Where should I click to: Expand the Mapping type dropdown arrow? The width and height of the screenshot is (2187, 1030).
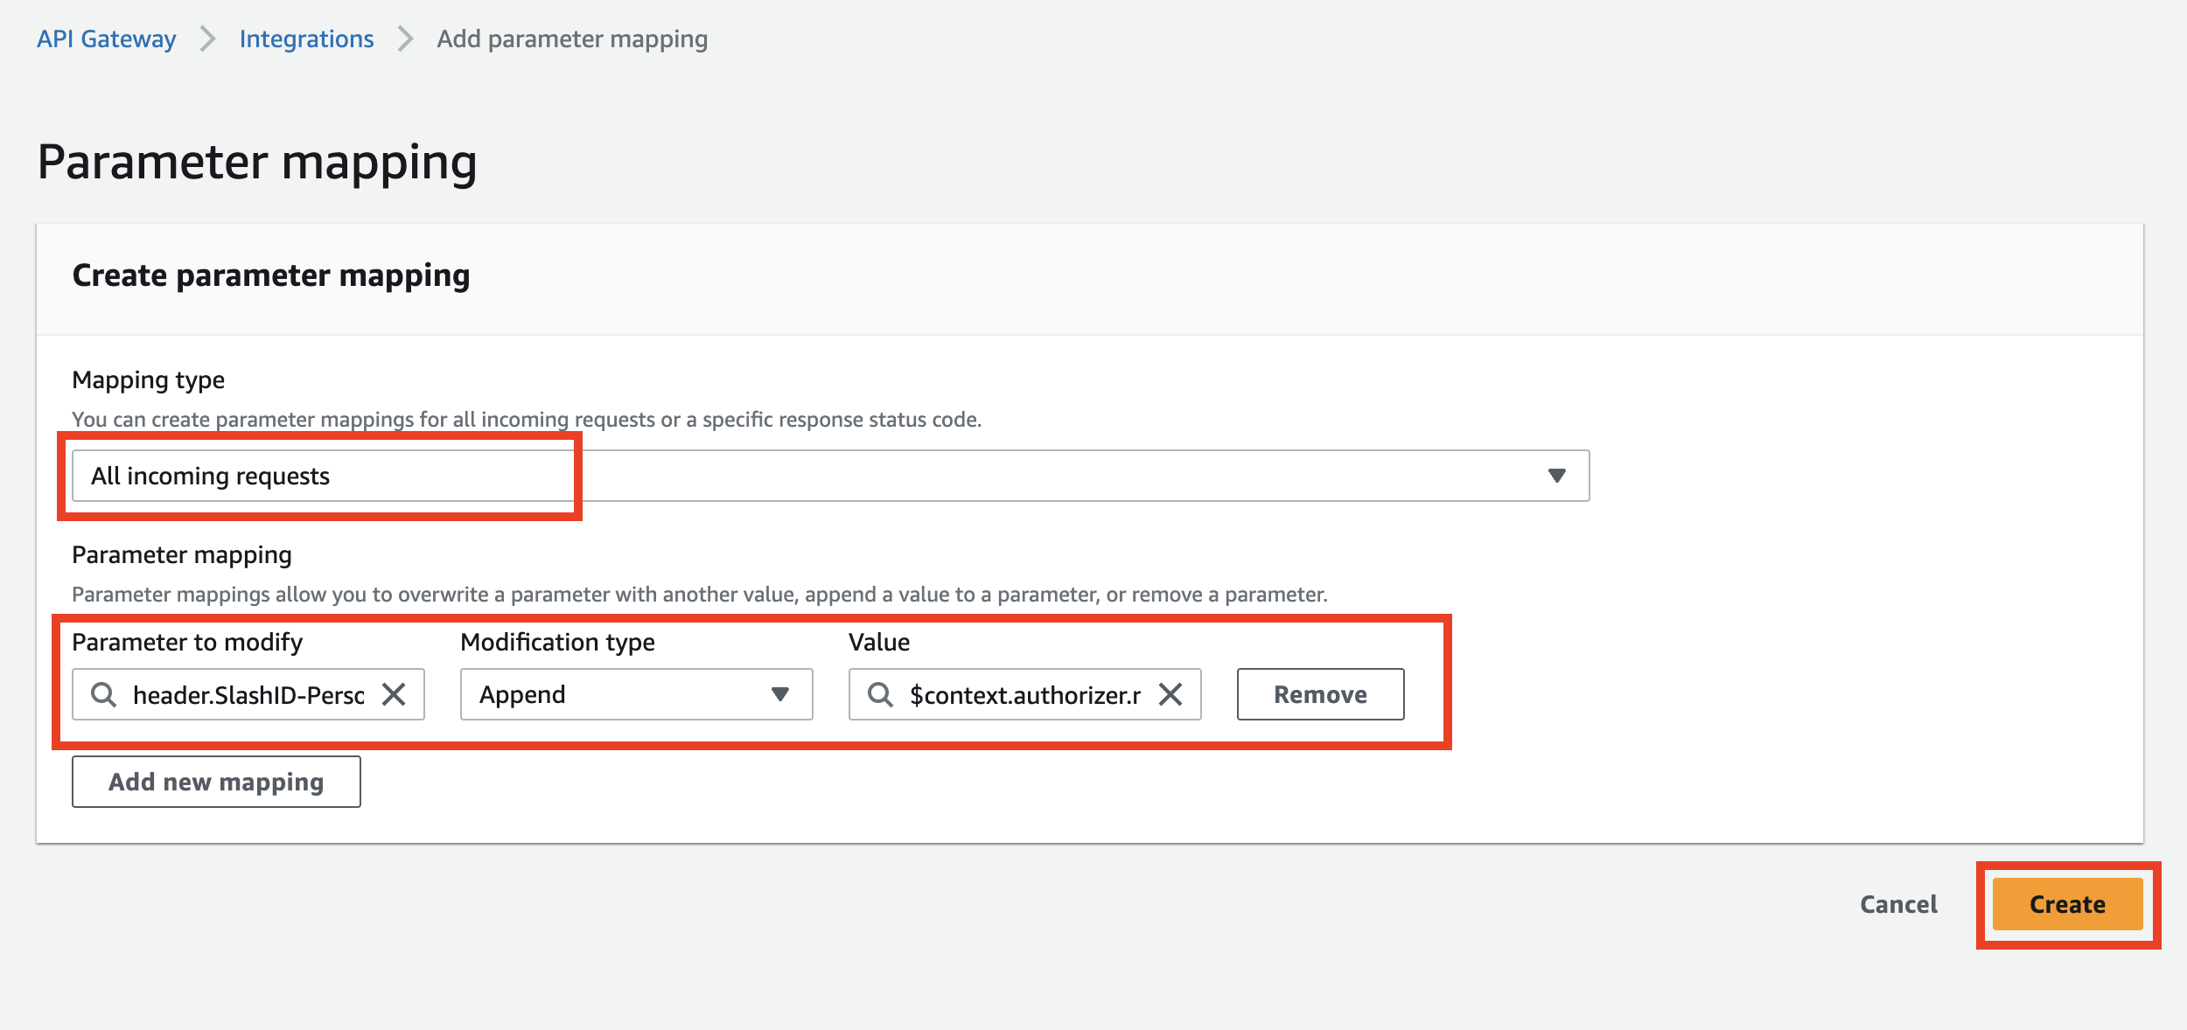pyautogui.click(x=1556, y=476)
